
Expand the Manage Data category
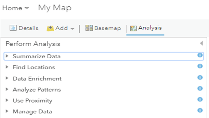(7, 111)
